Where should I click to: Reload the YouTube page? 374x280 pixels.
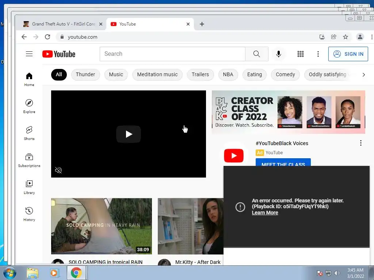[47, 37]
